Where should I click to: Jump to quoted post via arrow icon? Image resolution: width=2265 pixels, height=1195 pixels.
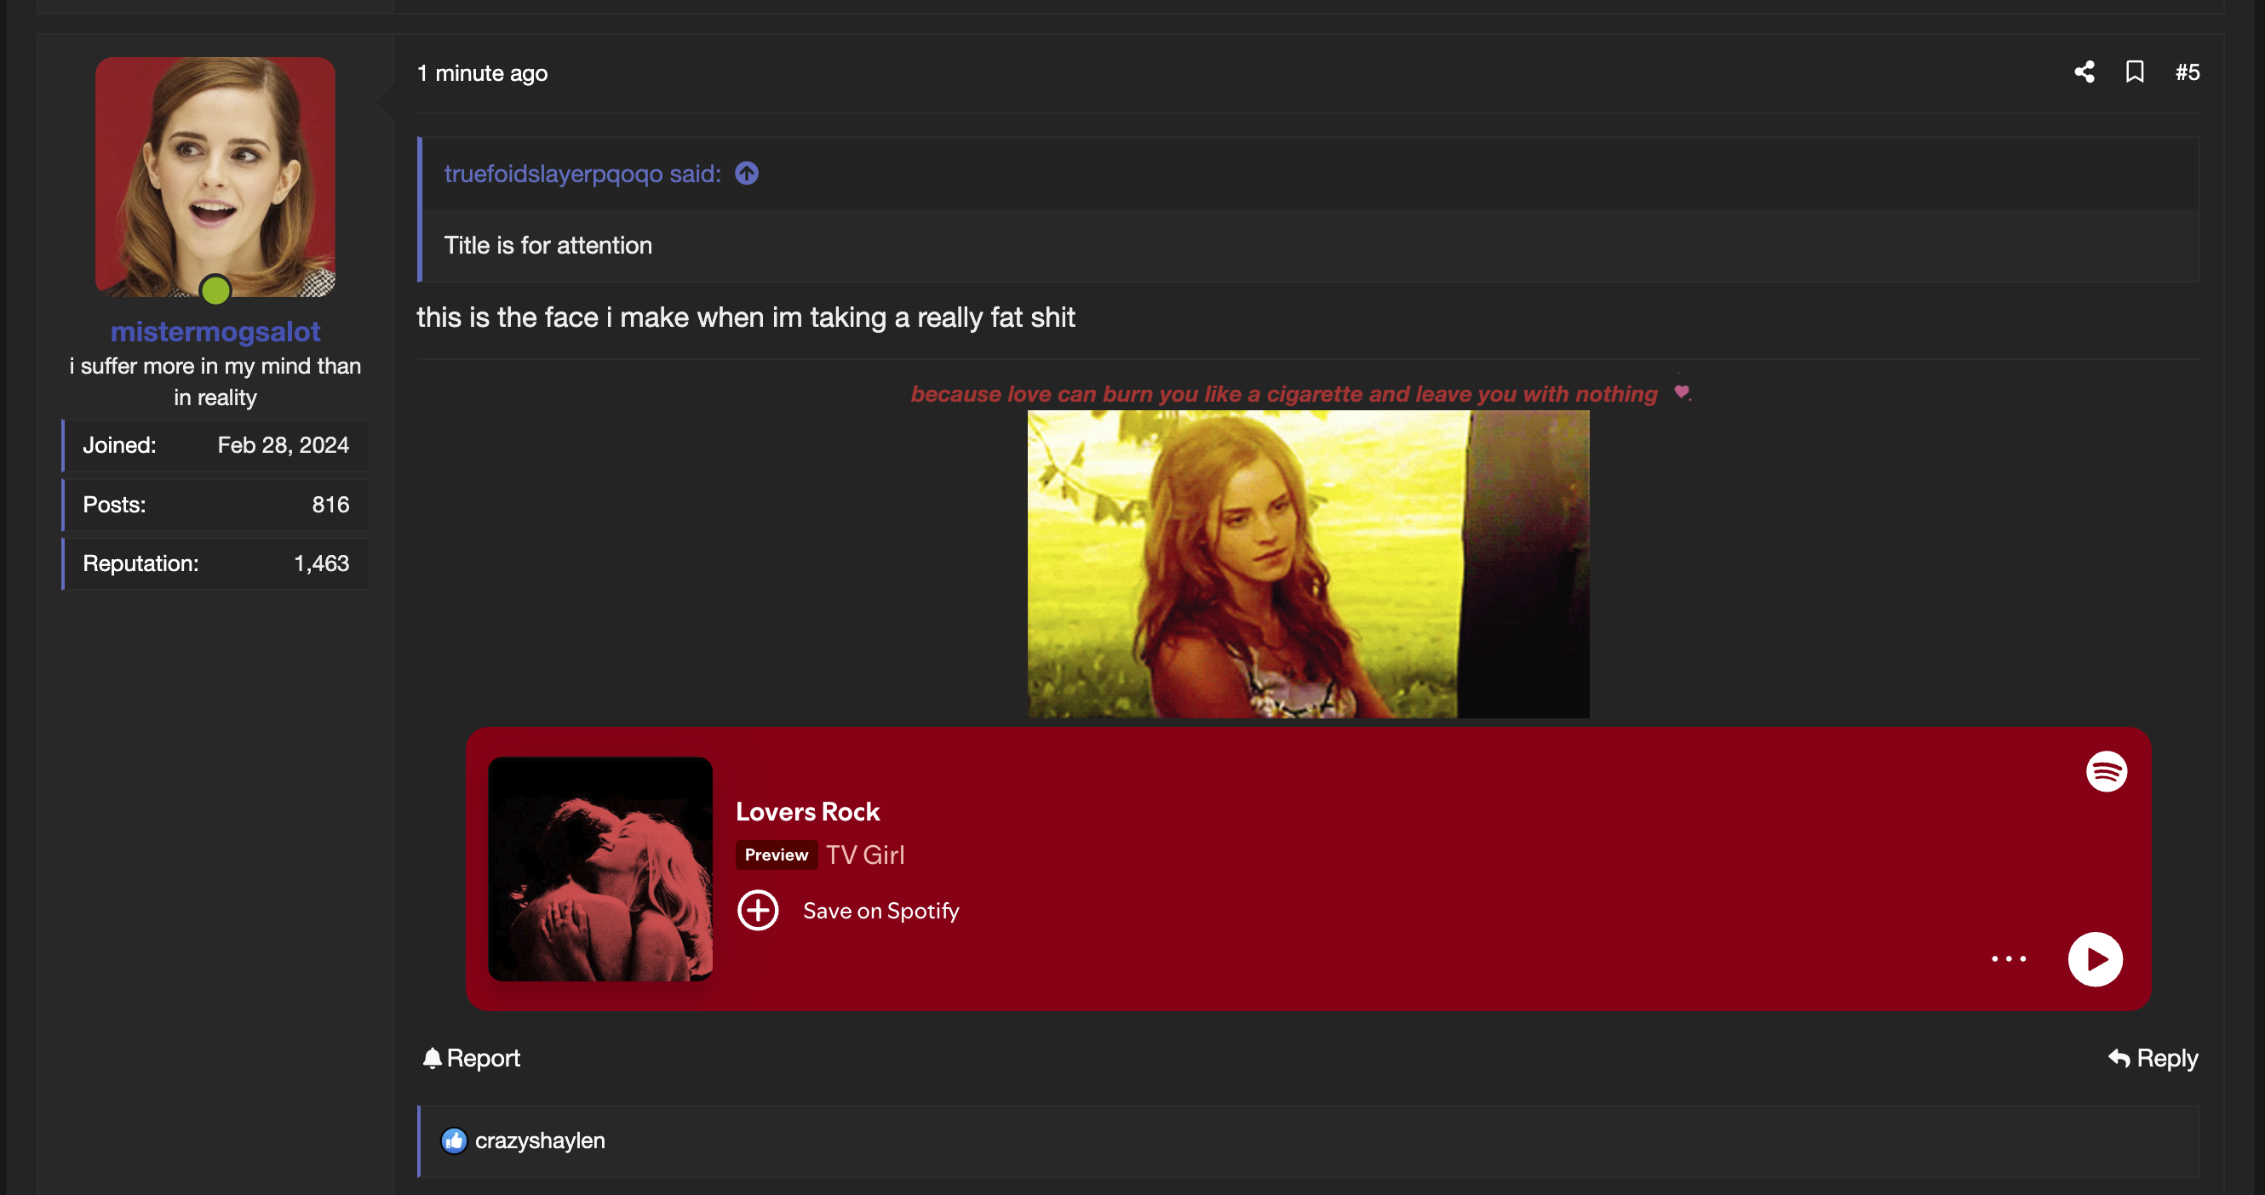point(747,173)
